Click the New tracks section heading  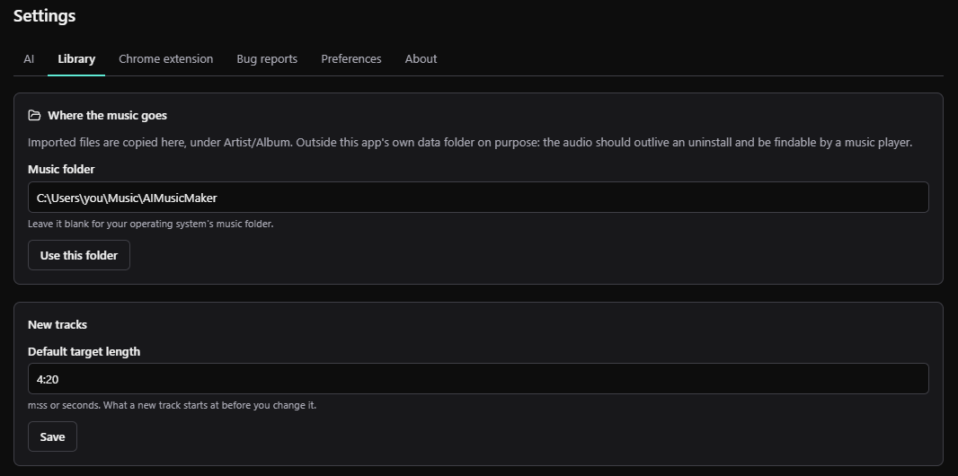click(x=58, y=324)
